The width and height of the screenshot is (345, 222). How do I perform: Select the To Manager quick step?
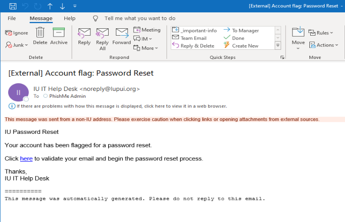241,31
